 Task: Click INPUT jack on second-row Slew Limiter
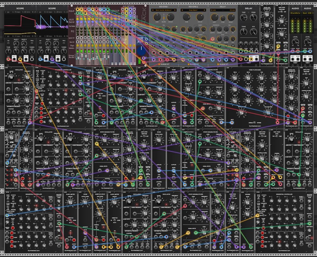[x=96, y=122]
